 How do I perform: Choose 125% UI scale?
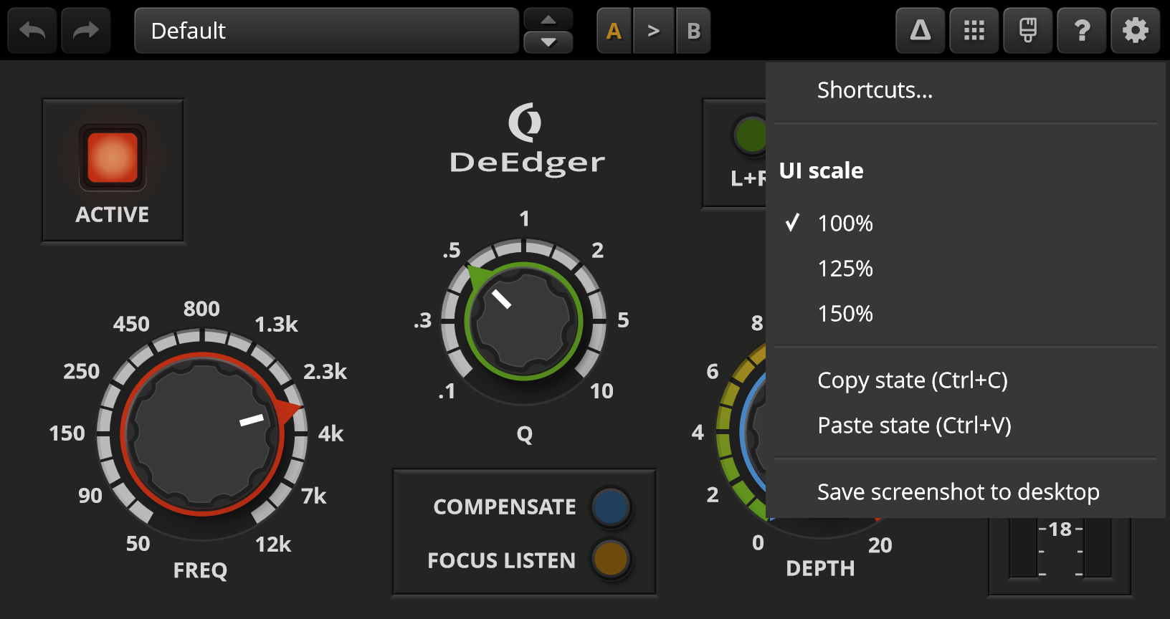(966, 269)
